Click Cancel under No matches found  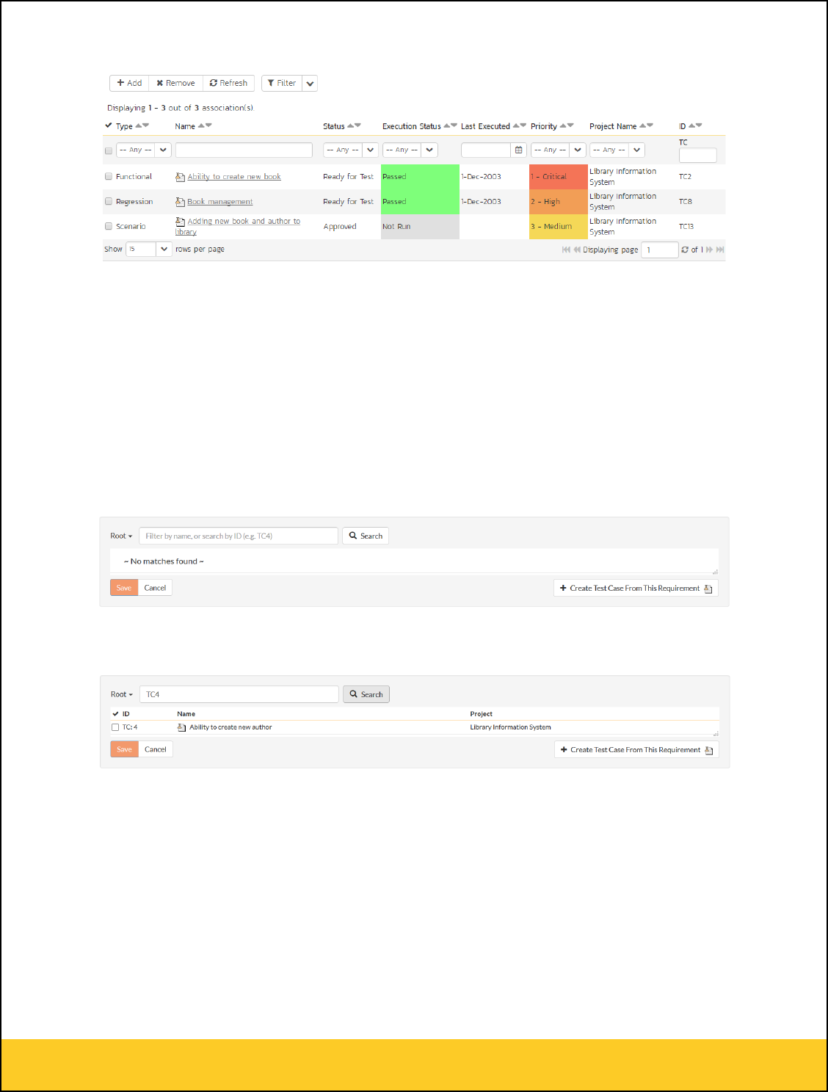click(x=155, y=588)
